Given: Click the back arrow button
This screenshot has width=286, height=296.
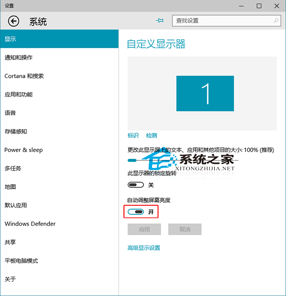Looking at the screenshot, I should coord(13,21).
